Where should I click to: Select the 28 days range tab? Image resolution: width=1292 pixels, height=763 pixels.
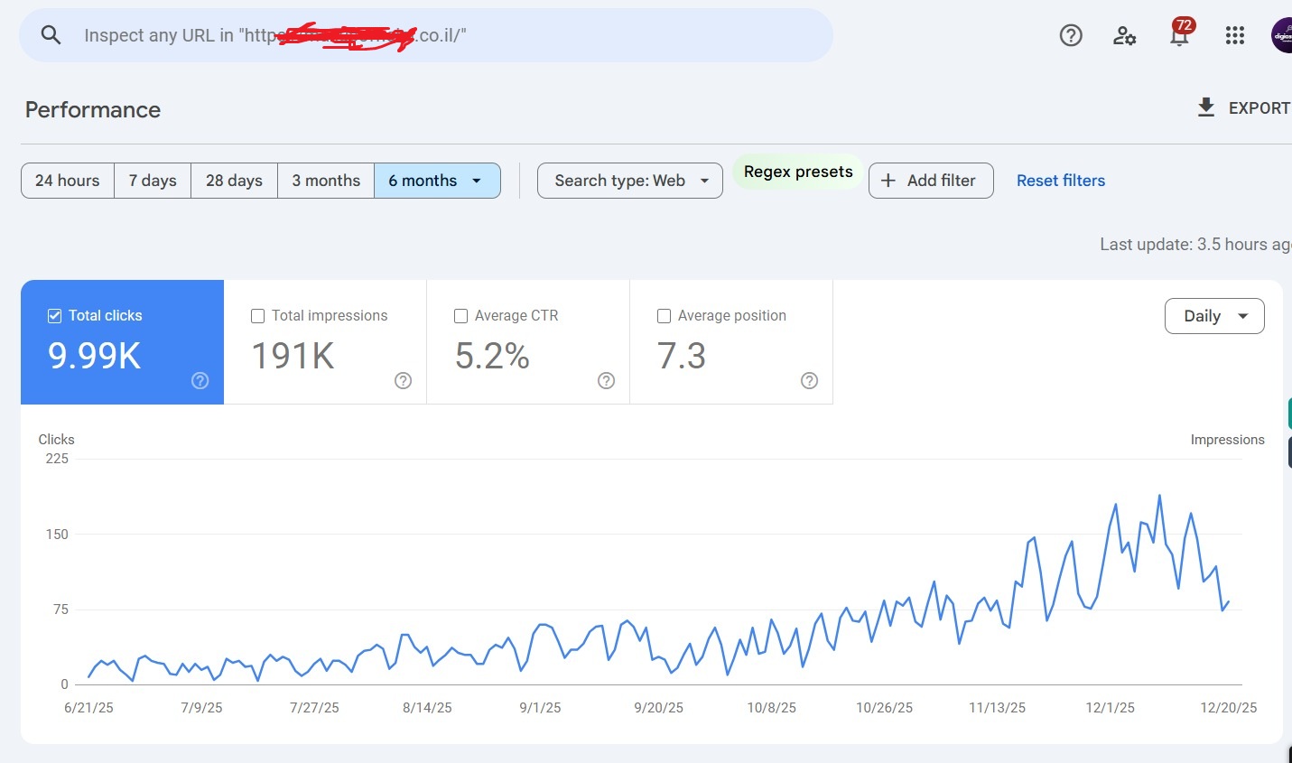click(x=234, y=181)
